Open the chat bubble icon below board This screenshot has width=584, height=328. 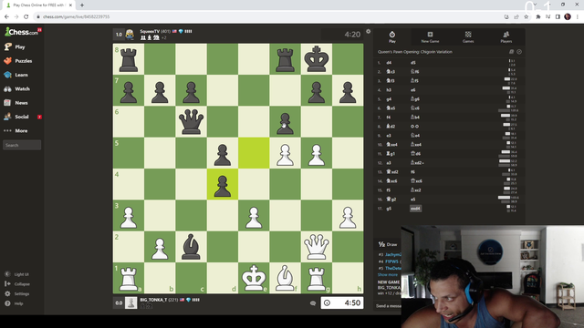313,303
